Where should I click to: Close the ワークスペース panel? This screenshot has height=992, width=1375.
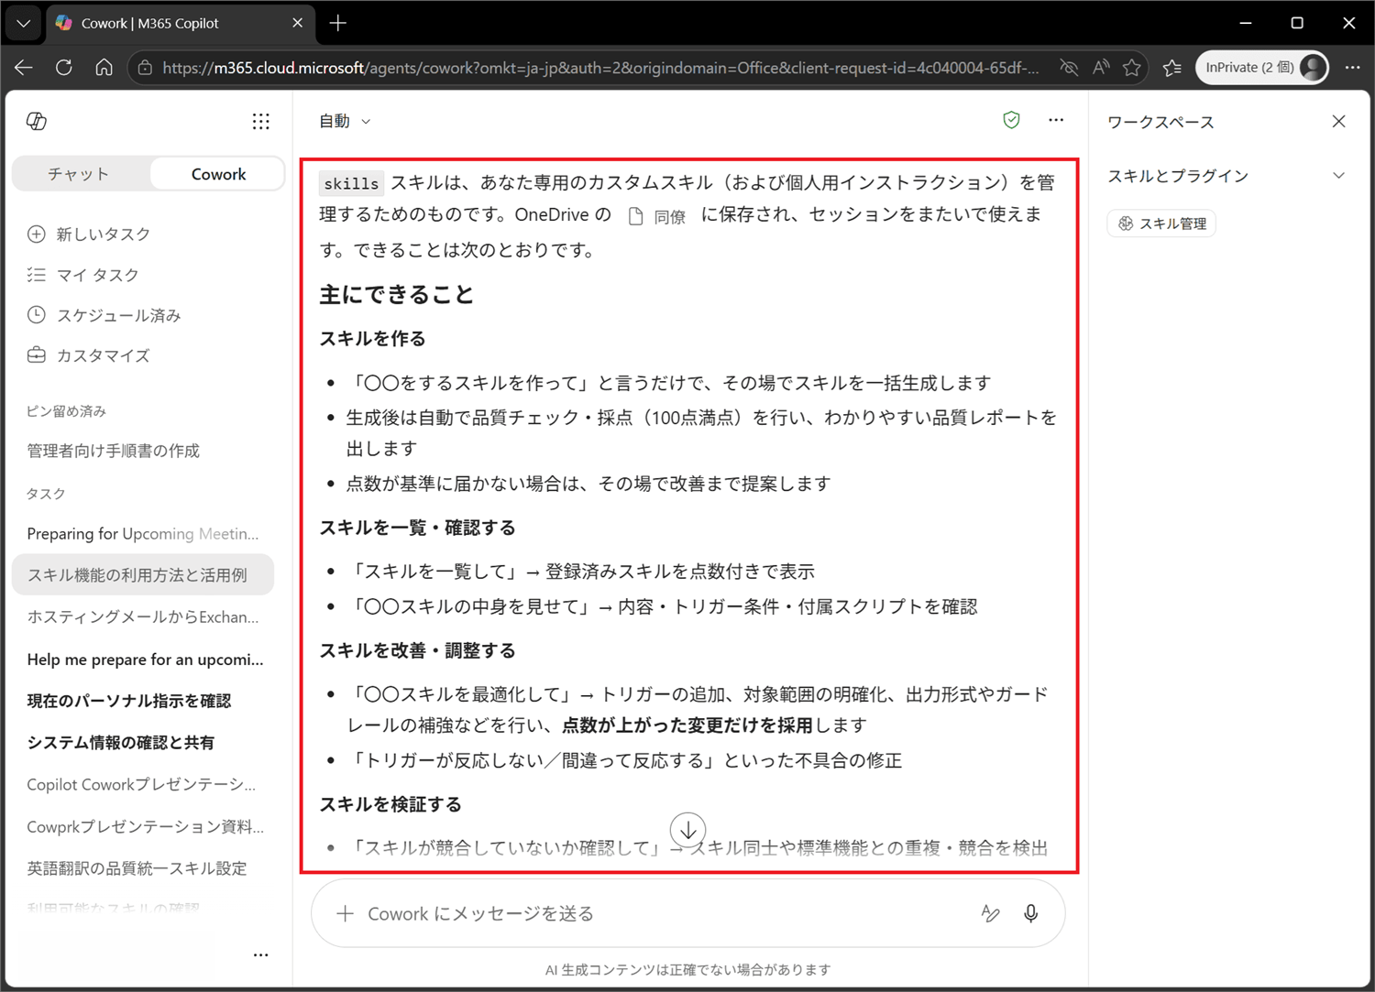[1339, 121]
